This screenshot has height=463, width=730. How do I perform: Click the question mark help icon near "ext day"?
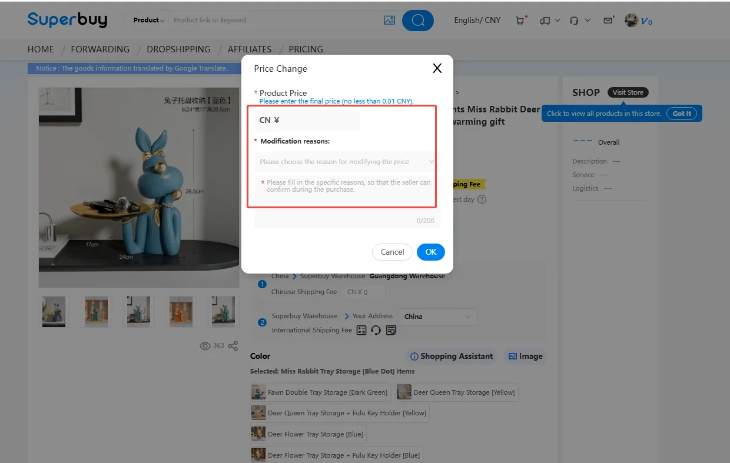coord(482,199)
